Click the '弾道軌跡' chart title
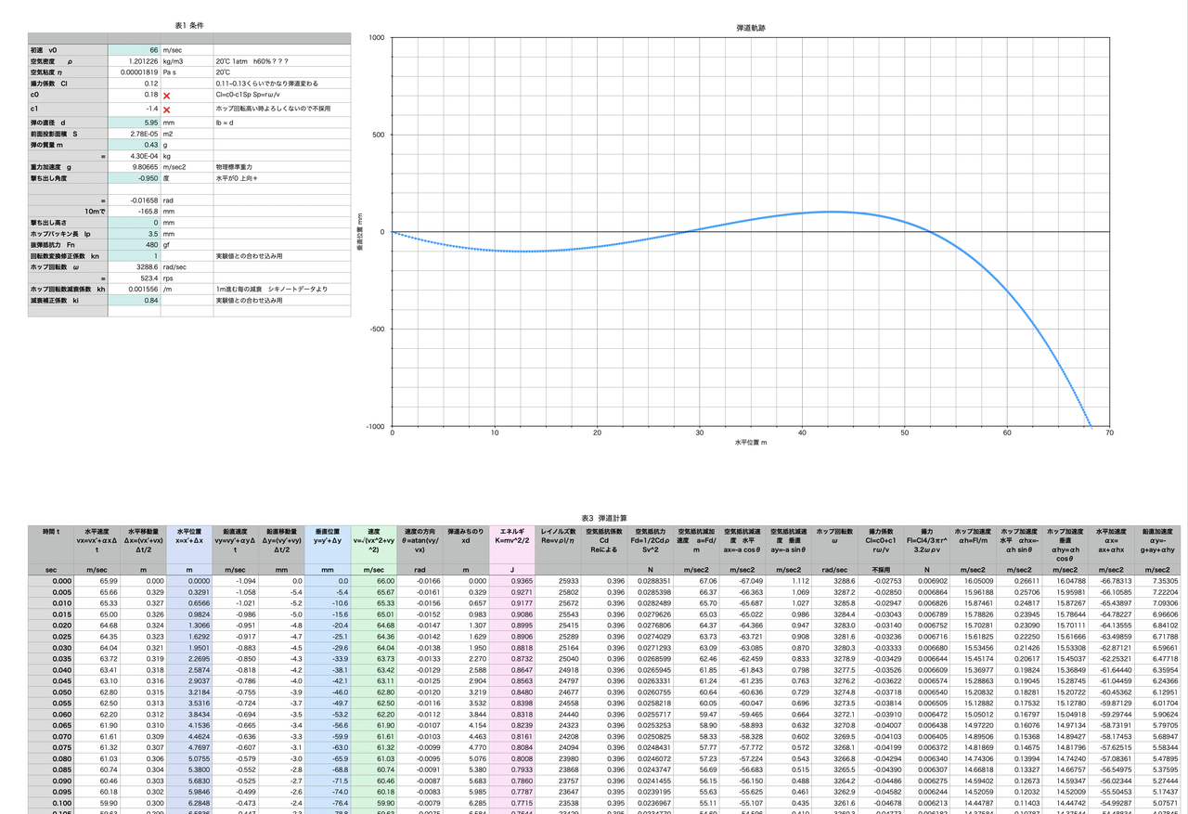Screen dimensions: 1188x814 tap(750, 28)
